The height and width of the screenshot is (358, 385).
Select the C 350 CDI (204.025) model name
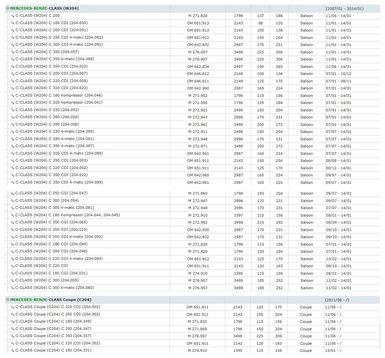pyautogui.click(x=51, y=229)
